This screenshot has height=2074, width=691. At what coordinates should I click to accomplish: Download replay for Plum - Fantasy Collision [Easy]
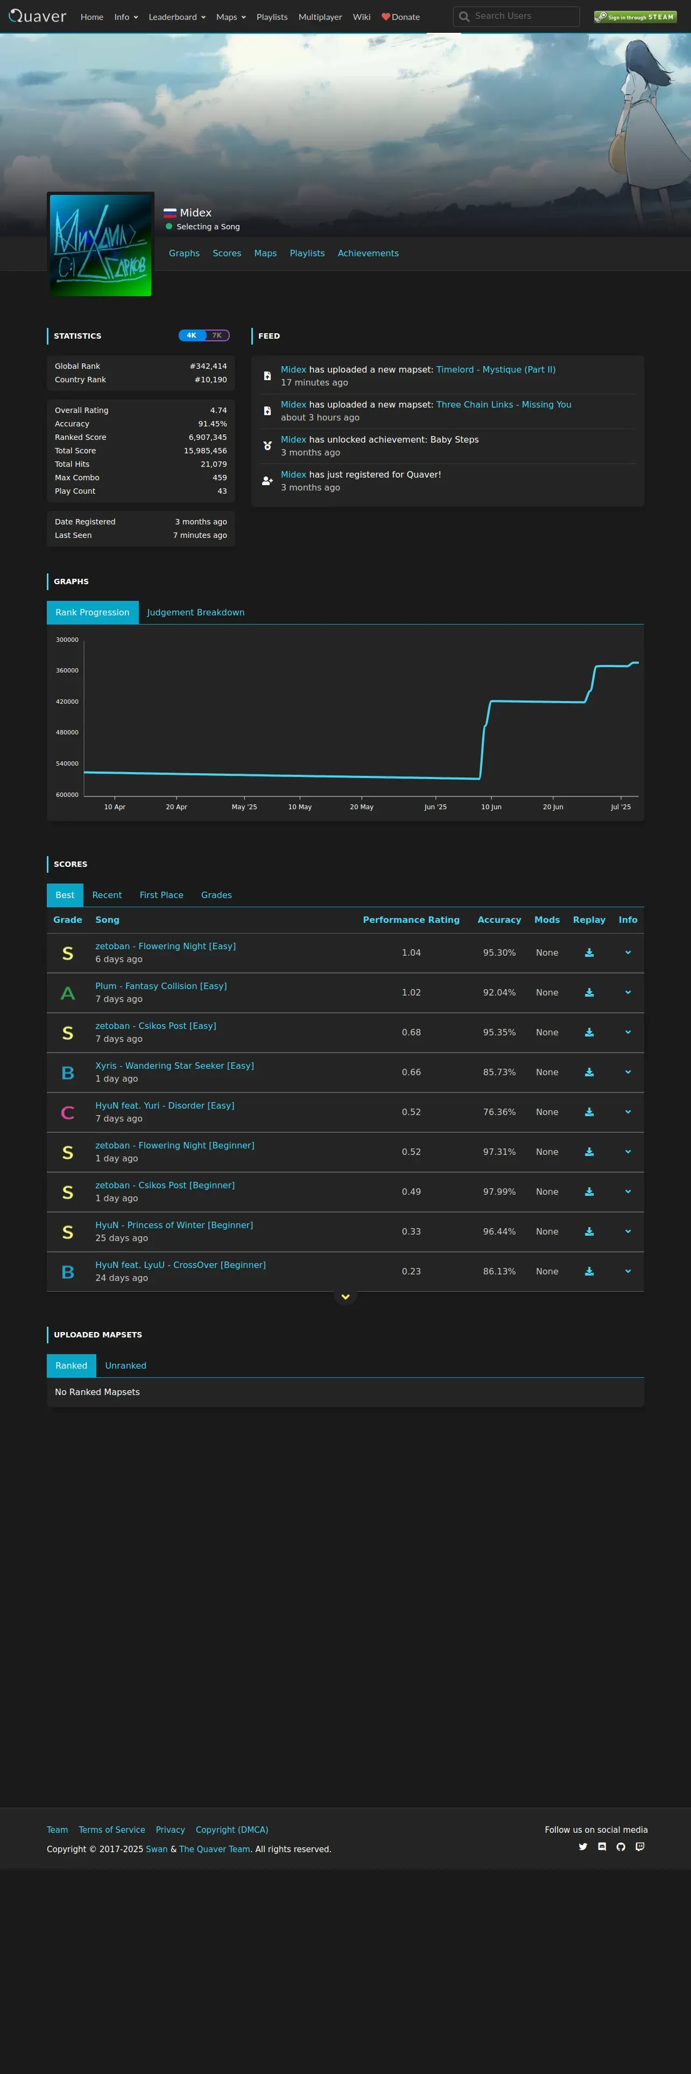(x=589, y=993)
